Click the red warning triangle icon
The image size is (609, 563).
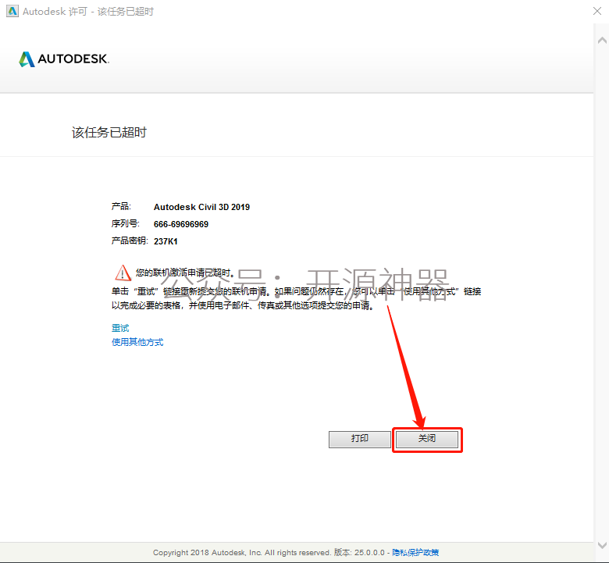click(123, 273)
